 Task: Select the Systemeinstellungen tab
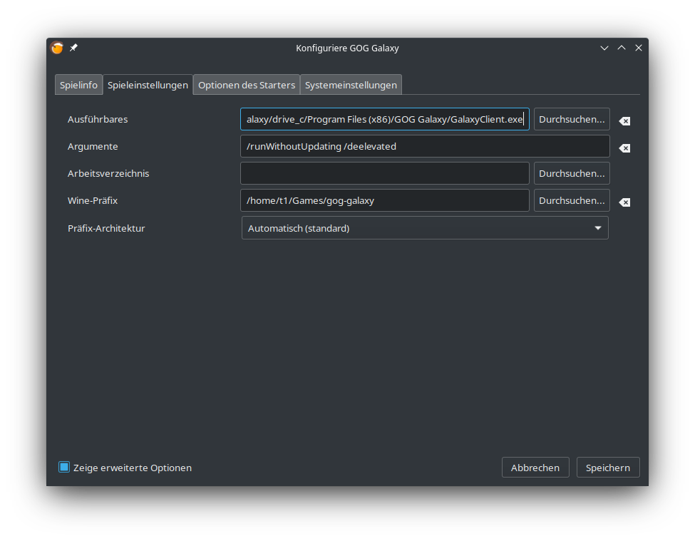pos(351,85)
